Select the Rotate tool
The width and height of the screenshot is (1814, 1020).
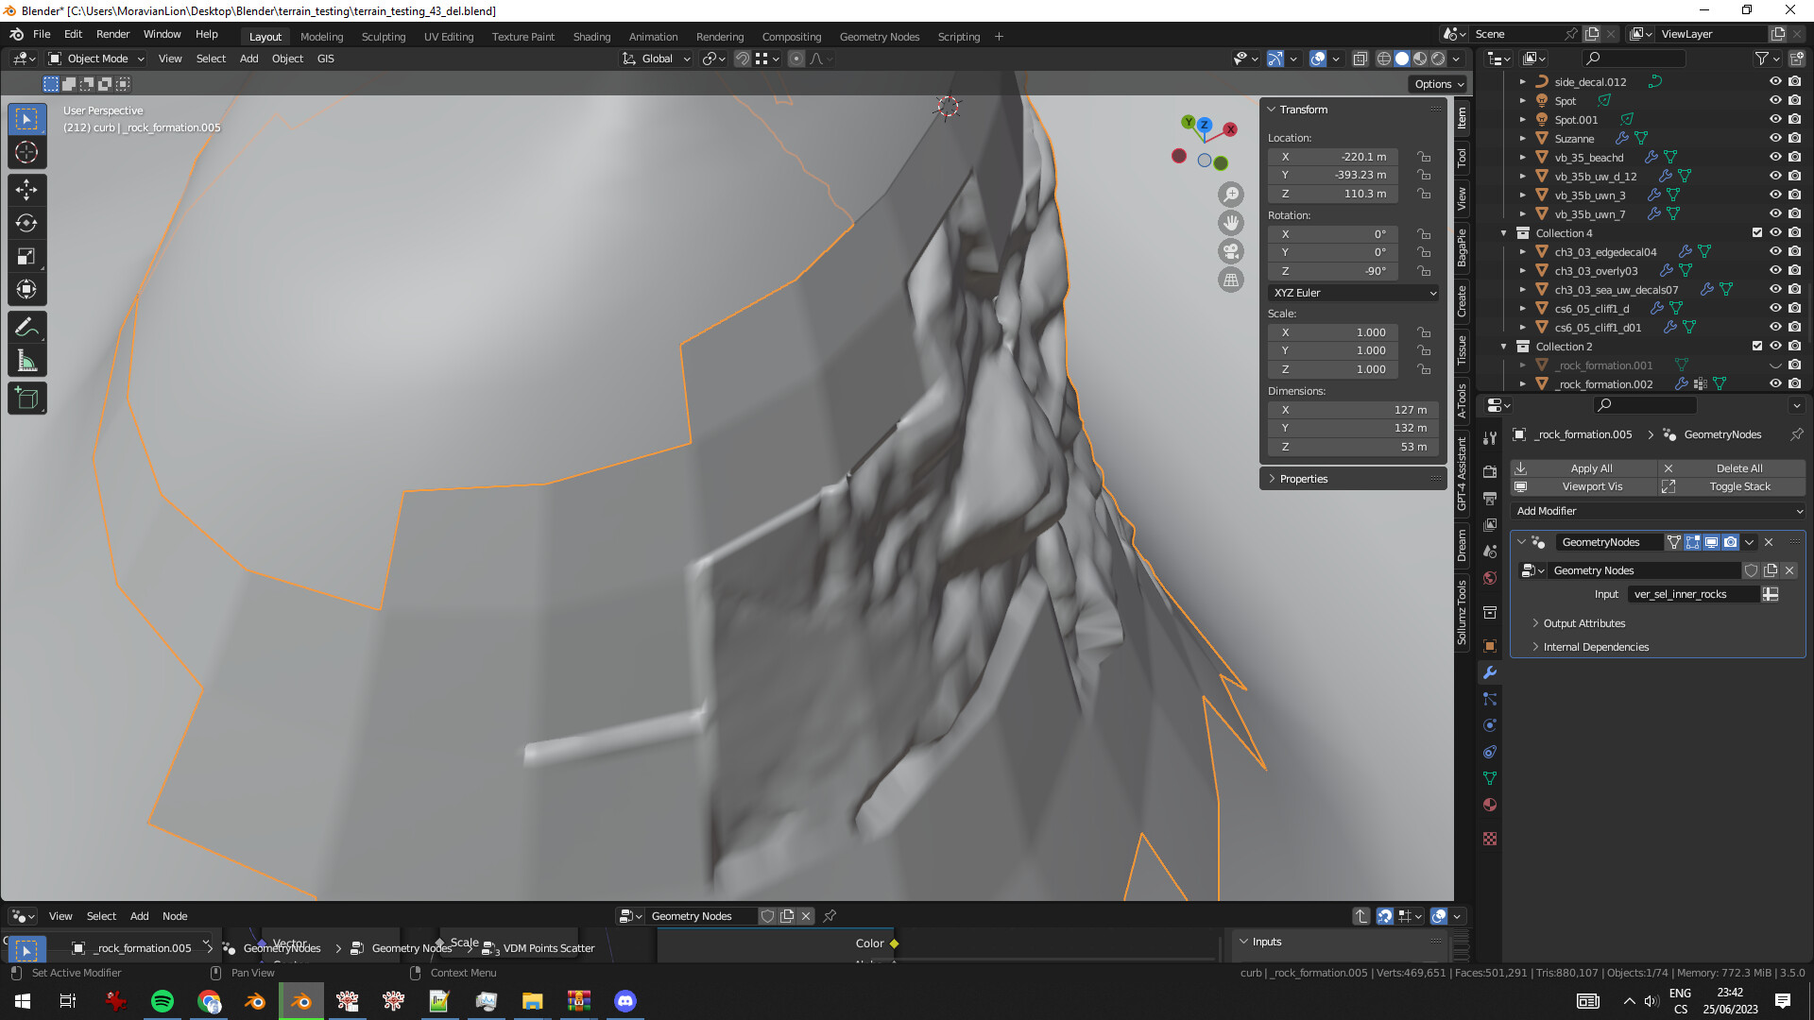point(26,223)
